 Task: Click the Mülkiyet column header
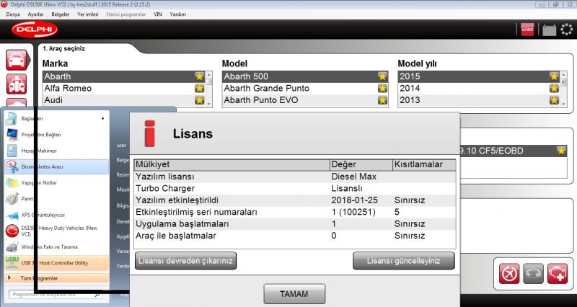(232, 165)
